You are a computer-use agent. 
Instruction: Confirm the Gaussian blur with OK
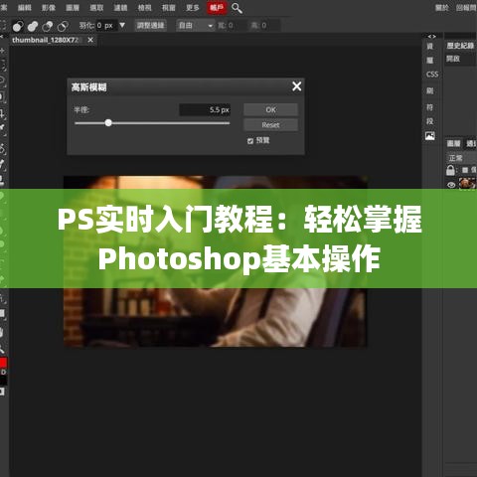coord(270,109)
